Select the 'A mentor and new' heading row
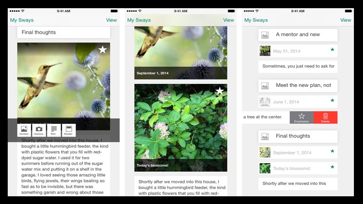 coord(298,35)
